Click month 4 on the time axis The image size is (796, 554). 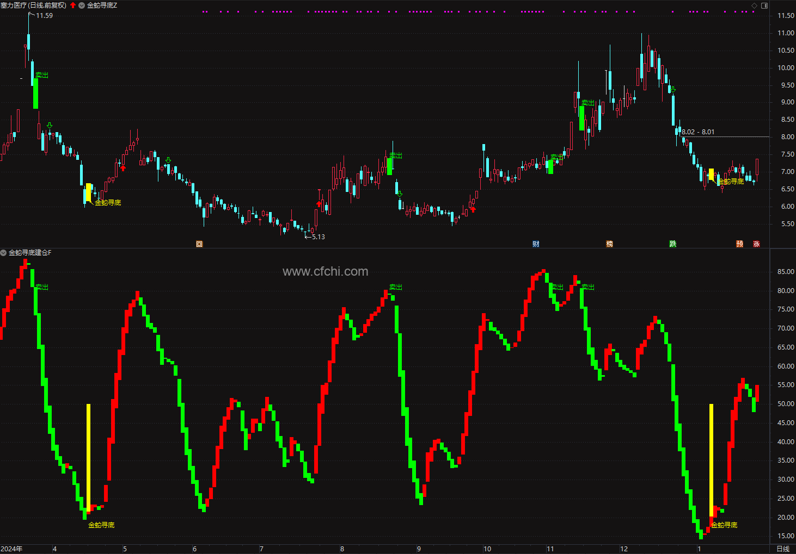click(54, 549)
